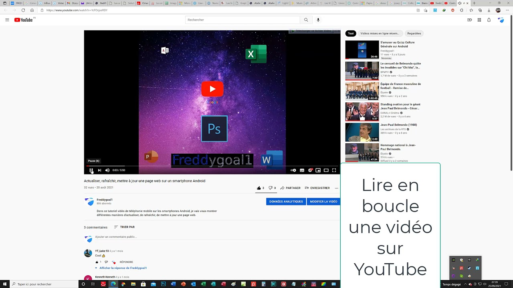Go to YouTube home via logo
The width and height of the screenshot is (513, 288).
click(24, 20)
